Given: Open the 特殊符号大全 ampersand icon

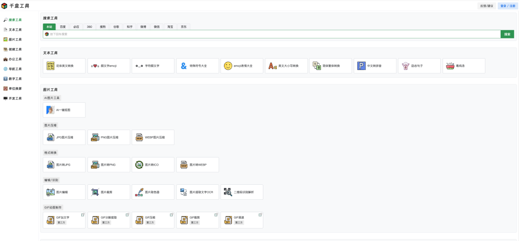Looking at the screenshot, I should (x=184, y=66).
